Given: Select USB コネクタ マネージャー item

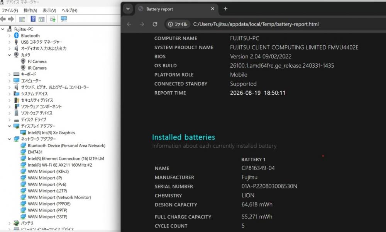Looking at the screenshot, I should (x=41, y=42).
